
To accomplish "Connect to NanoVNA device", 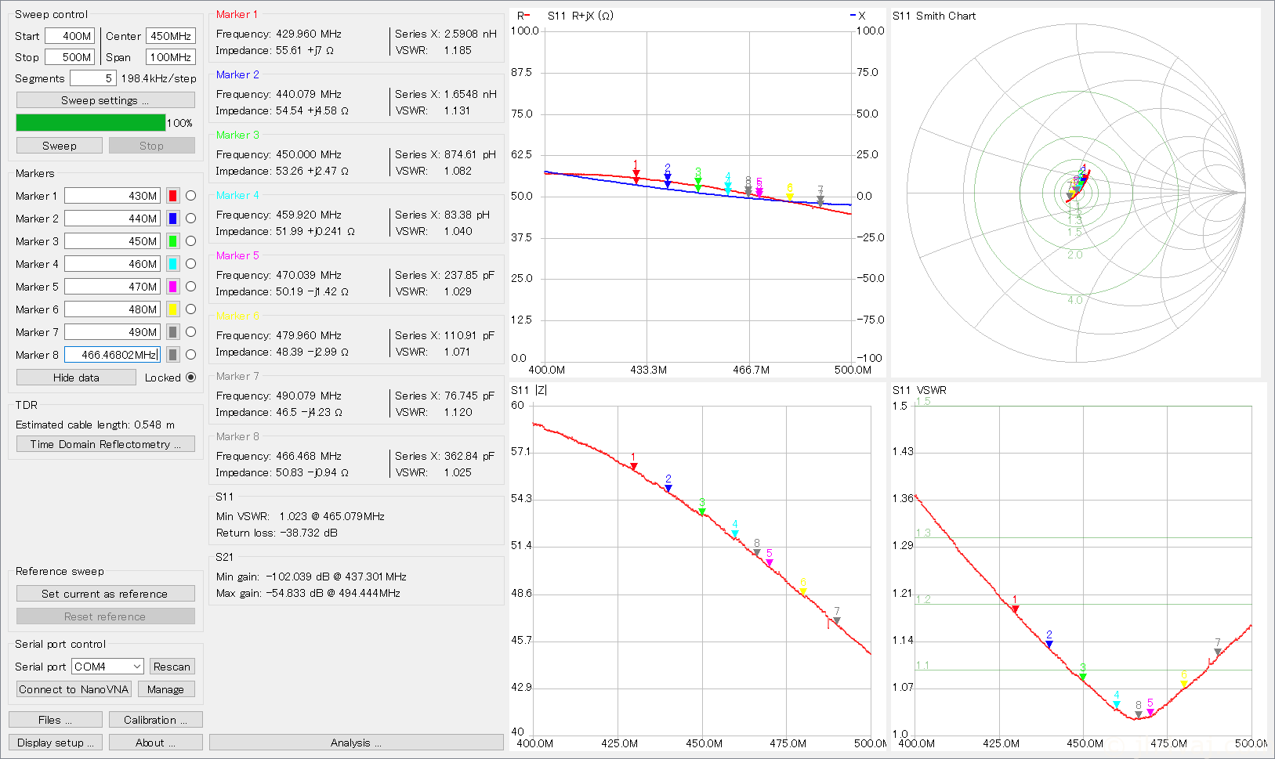I will point(74,689).
